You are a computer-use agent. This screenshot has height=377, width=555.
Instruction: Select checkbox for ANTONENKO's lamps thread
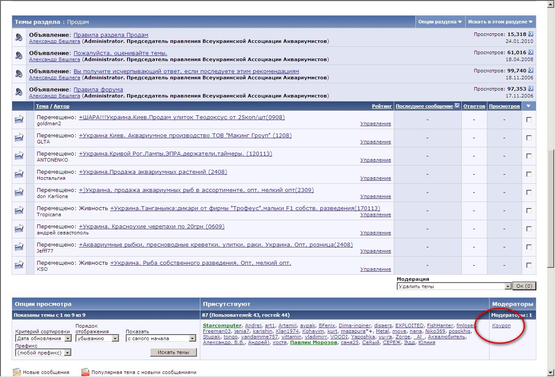click(529, 156)
